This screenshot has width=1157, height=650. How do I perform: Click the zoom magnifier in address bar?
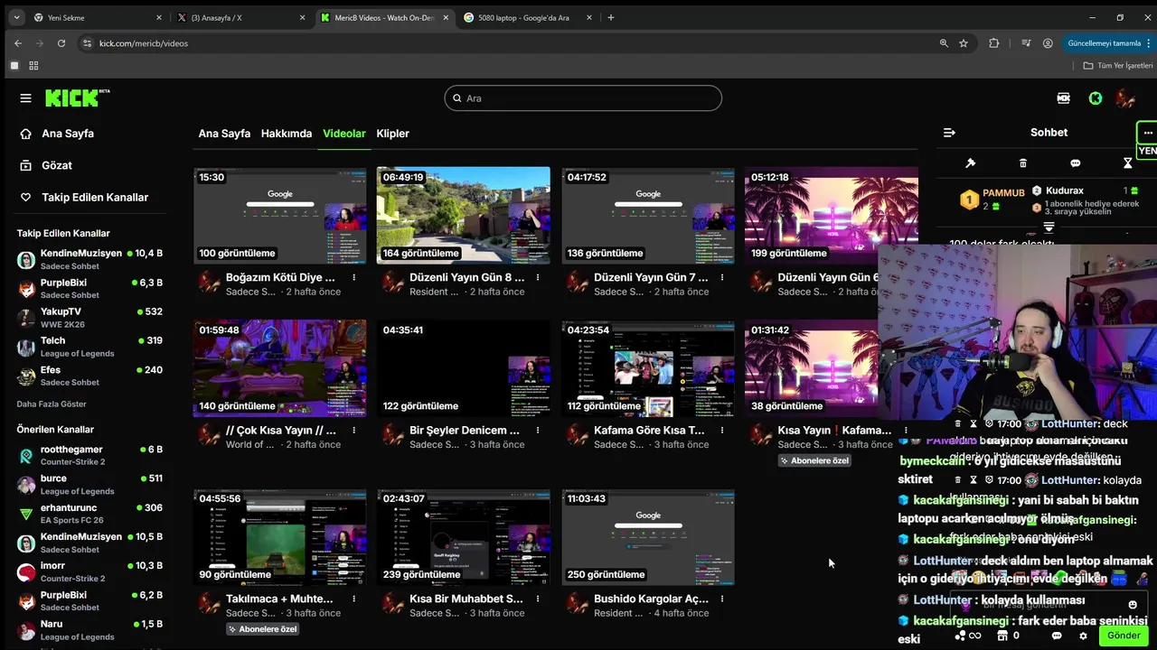[x=944, y=43]
